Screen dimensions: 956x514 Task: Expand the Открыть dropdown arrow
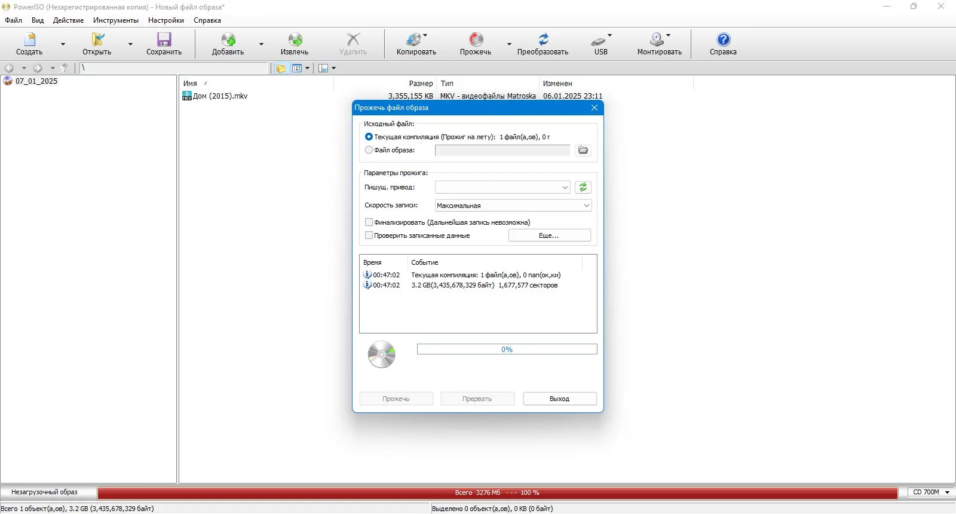pos(130,44)
